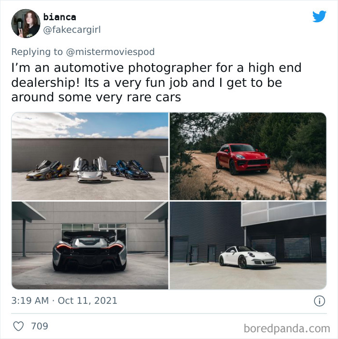Click the 3:19 AM Oct 11, 2021 timestamp
The image size is (338, 339).
(64, 301)
